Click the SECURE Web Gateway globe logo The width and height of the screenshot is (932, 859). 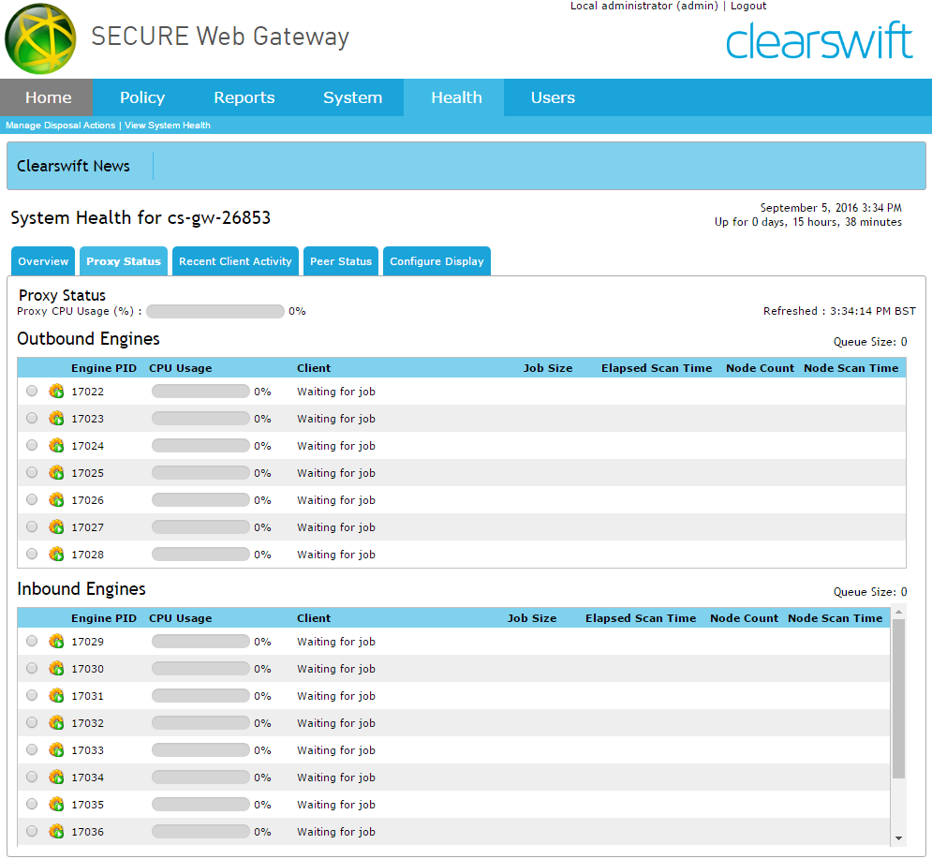(40, 38)
